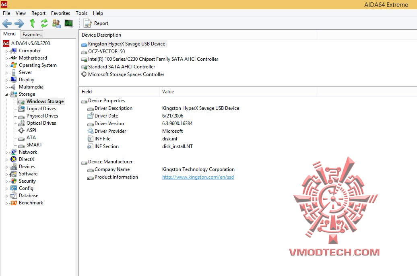Click the Network icon in tree
417x276 pixels.
pyautogui.click(x=14, y=152)
